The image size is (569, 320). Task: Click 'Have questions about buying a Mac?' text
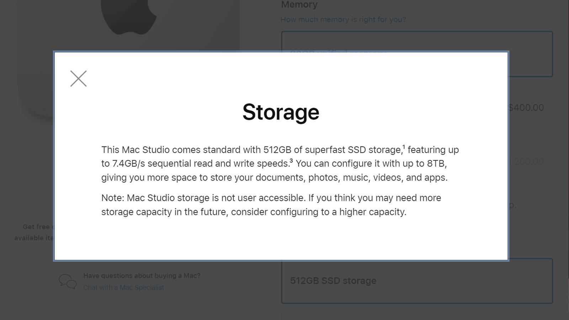[142, 276]
